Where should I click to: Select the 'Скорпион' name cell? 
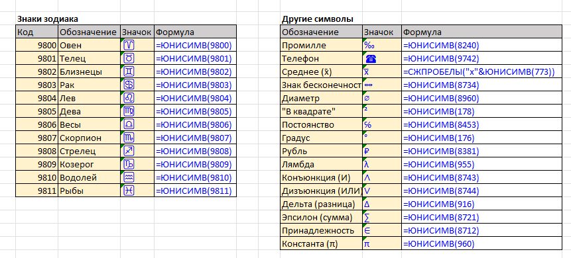click(90, 138)
